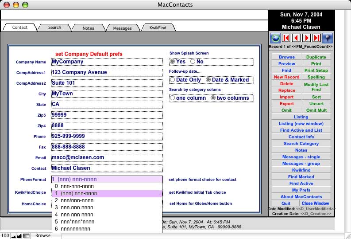Click the New Record button
The height and width of the screenshot is (239, 351).
286,77
